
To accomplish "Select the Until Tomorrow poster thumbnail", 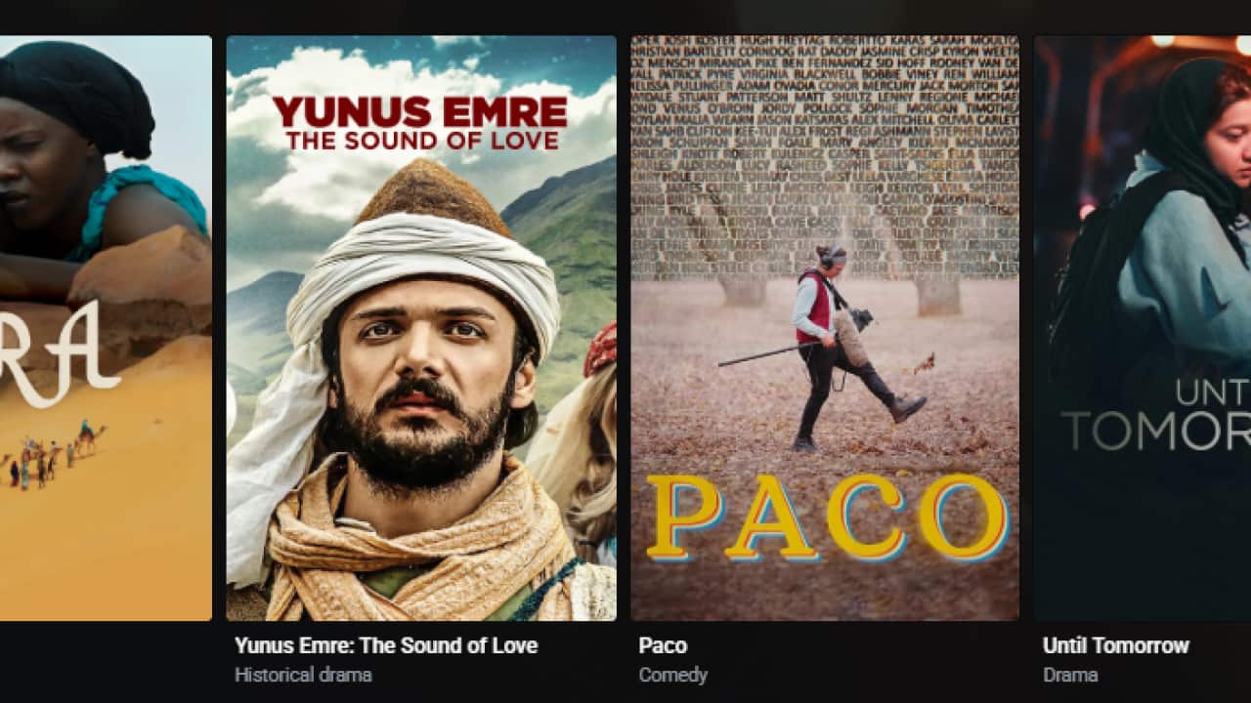I will (x=1143, y=328).
